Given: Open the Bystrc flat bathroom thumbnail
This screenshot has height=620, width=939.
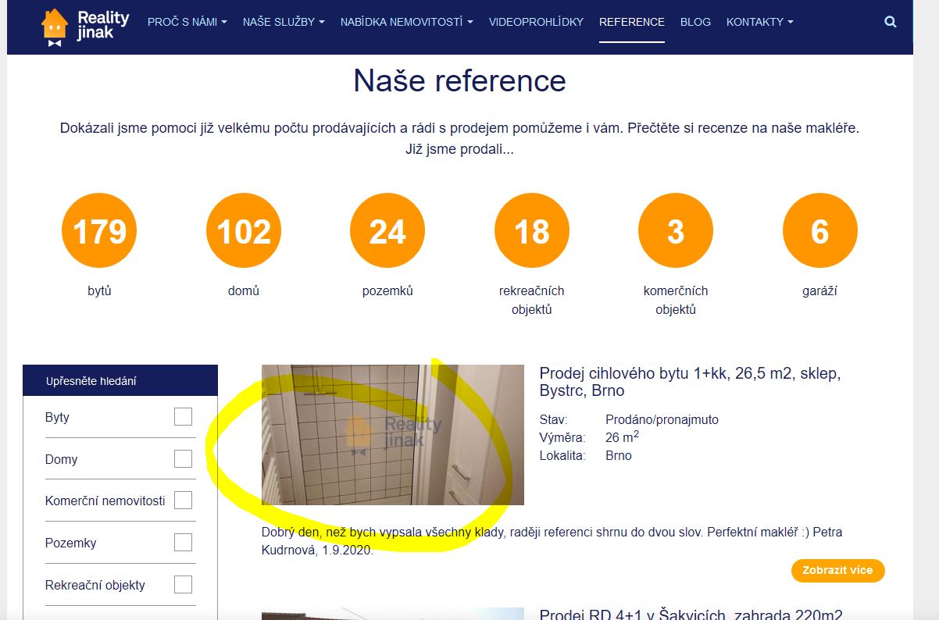Looking at the screenshot, I should click(x=392, y=435).
